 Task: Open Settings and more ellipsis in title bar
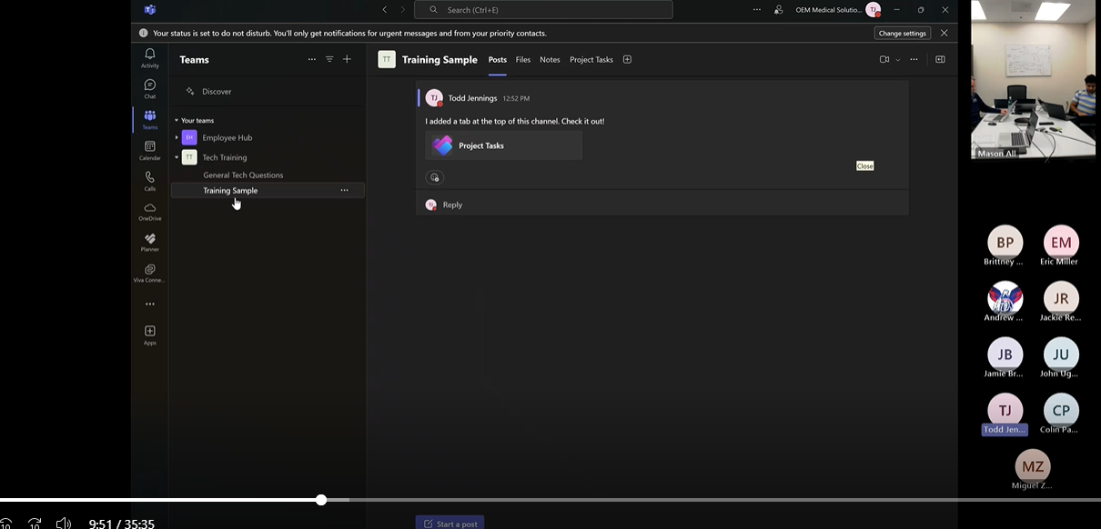pyautogui.click(x=757, y=10)
